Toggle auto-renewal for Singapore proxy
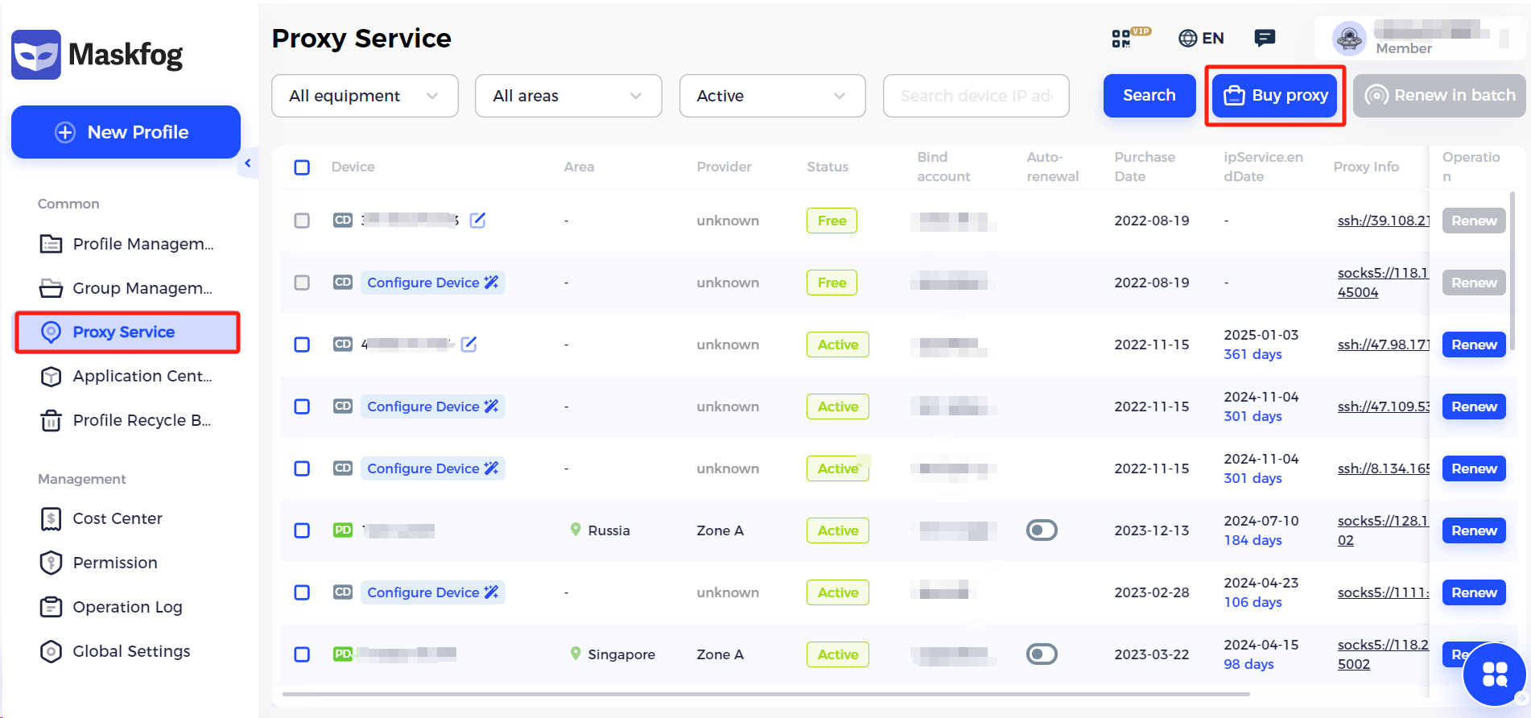 point(1042,654)
